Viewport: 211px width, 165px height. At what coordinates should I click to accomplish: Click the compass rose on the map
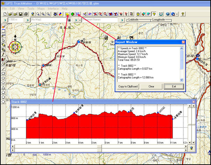coord(15,46)
